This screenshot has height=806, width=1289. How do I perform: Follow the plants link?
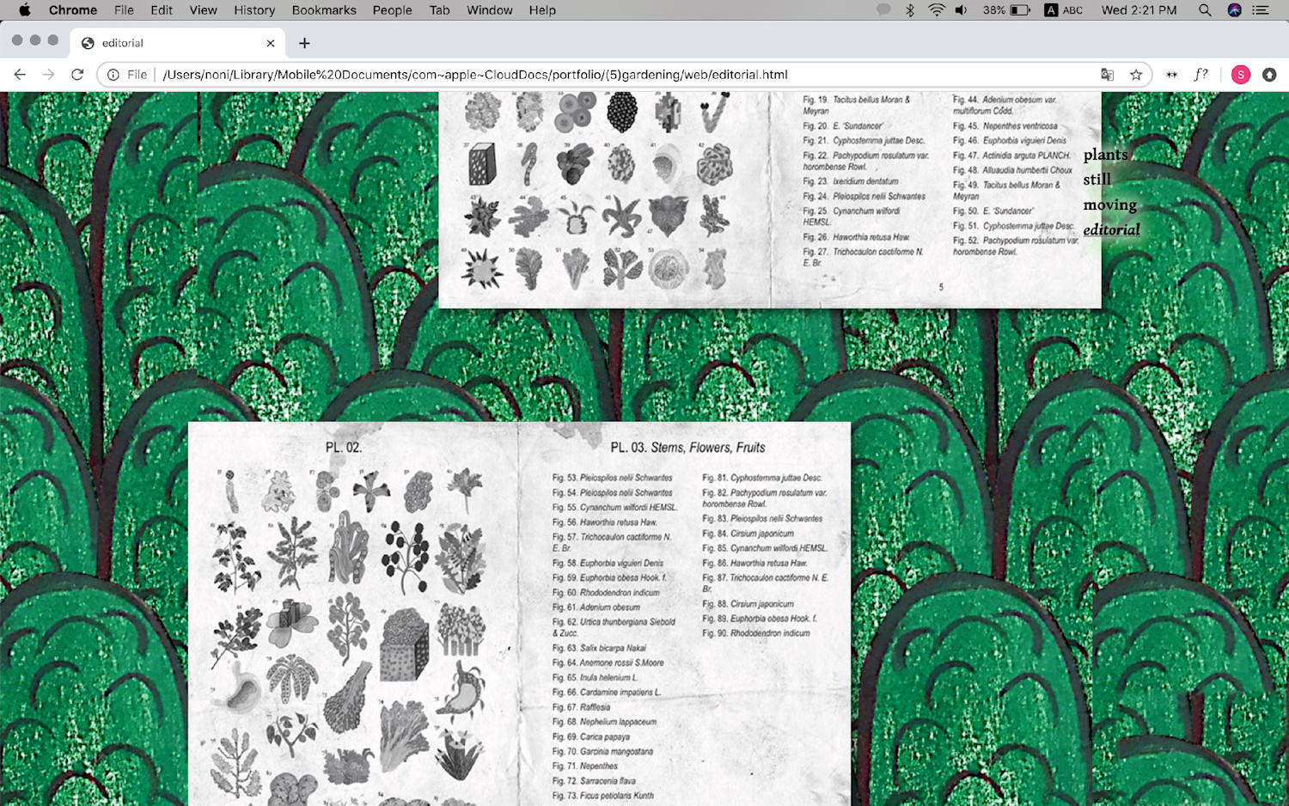(1105, 155)
